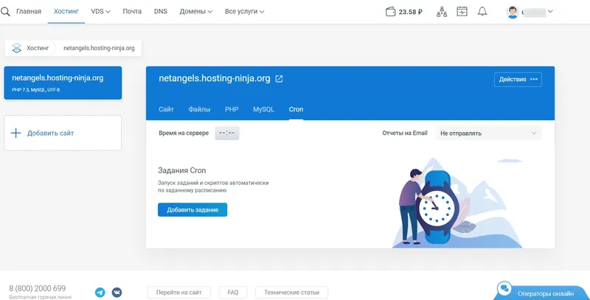The image size is (590, 300).
Task: Open DNS in top navigation
Action: [x=161, y=12]
